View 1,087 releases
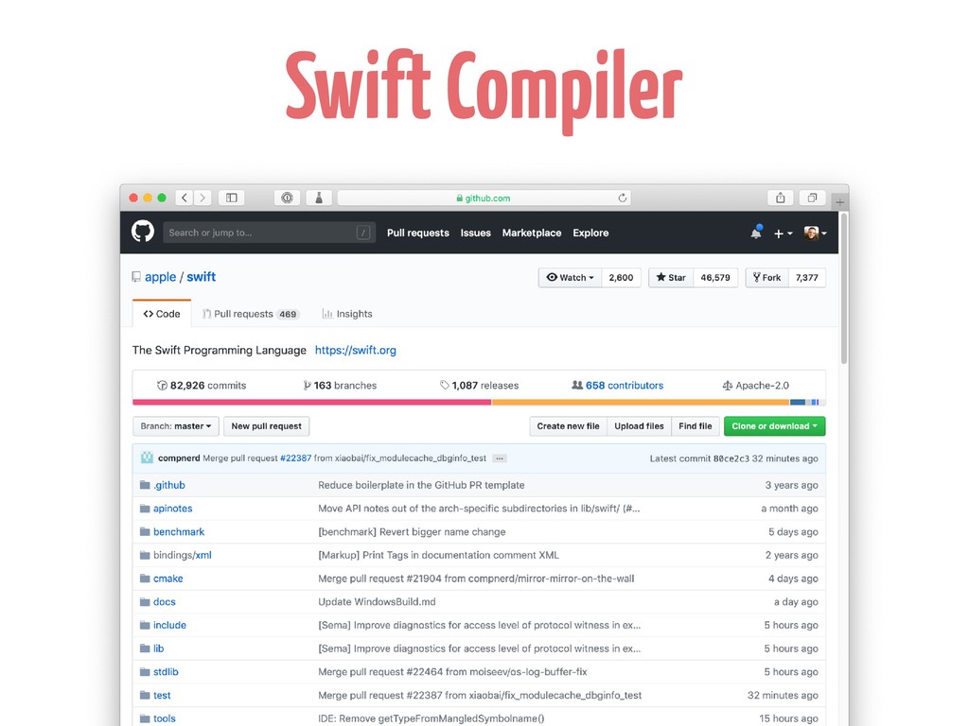The image size is (969, 726). click(x=479, y=386)
